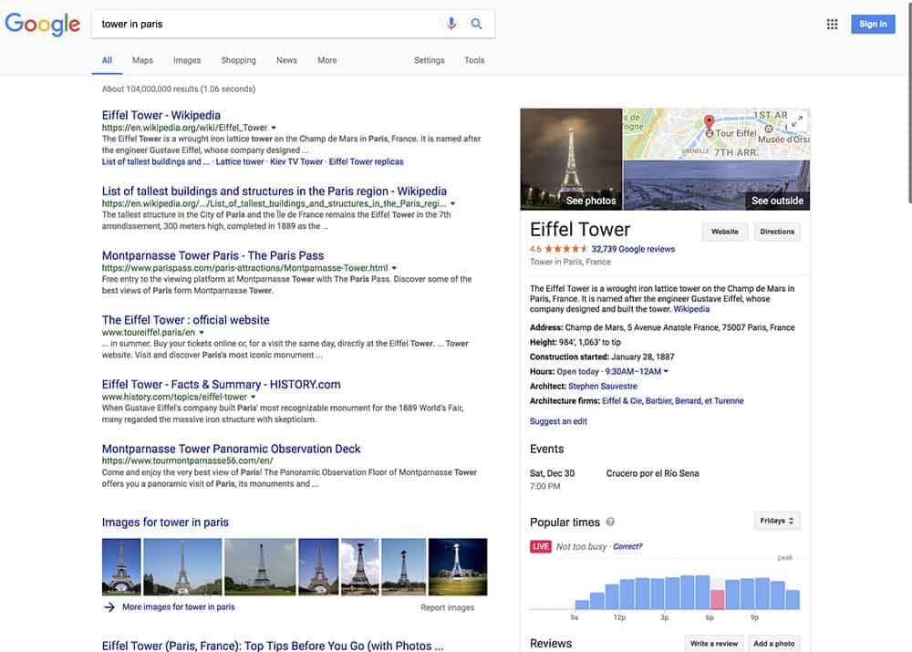Click the page vertical scrollbar
Viewport: 912px width, 652px height.
click(x=908, y=102)
